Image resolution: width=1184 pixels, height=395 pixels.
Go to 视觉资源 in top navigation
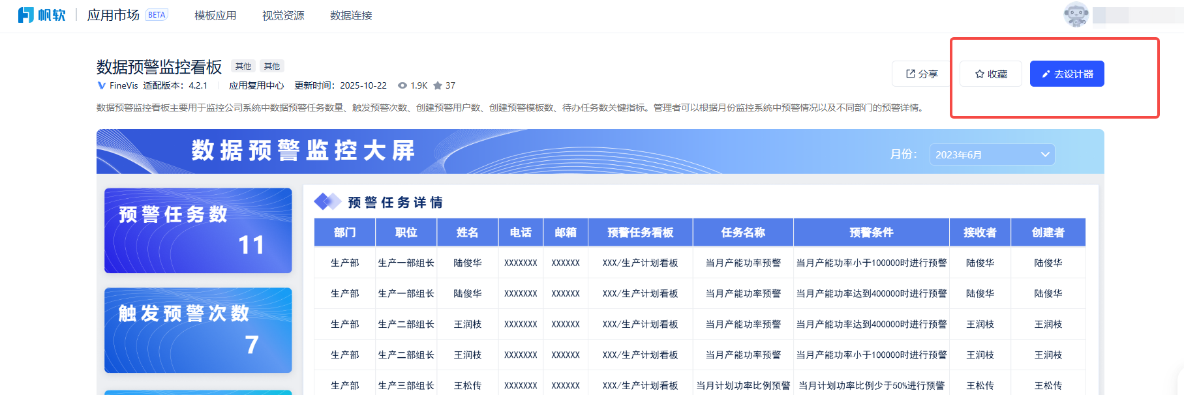click(x=283, y=16)
